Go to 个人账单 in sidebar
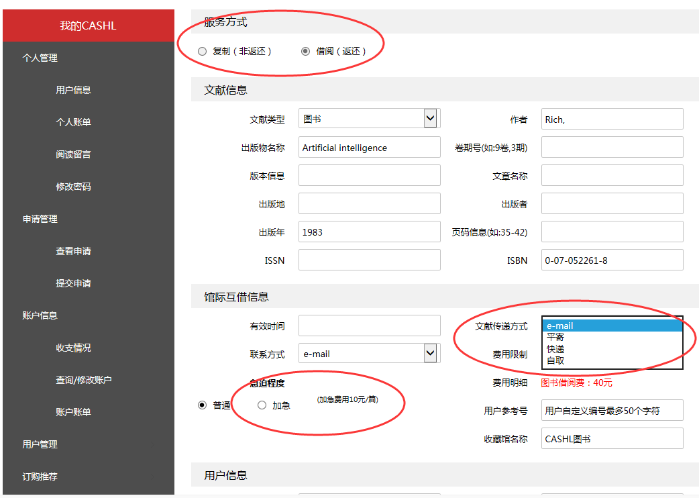 click(73, 122)
